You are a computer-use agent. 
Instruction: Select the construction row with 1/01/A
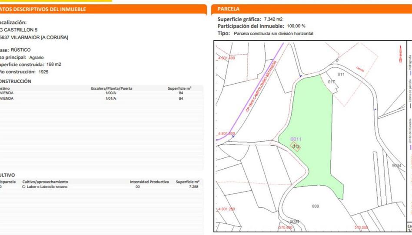tap(111, 98)
